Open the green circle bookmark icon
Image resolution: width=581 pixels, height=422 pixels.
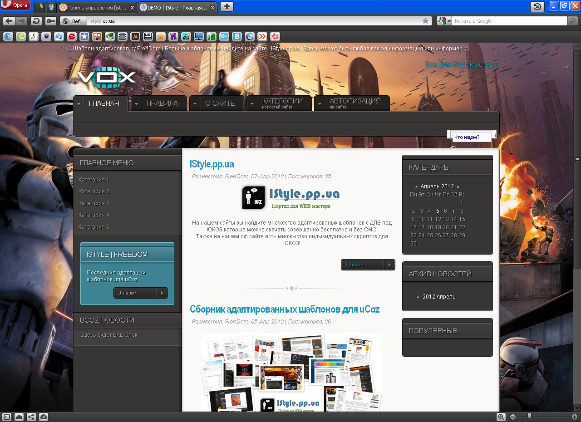point(21,37)
